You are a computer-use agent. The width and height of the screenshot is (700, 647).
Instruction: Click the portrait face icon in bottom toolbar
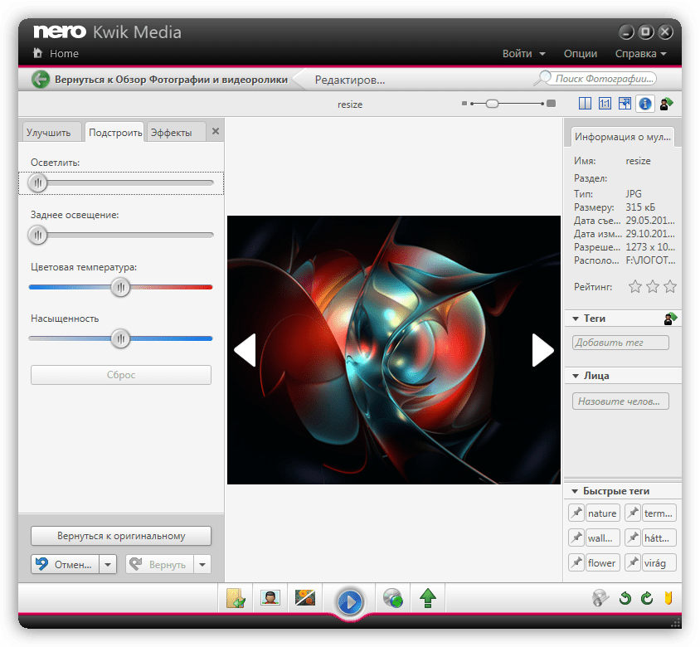(270, 598)
